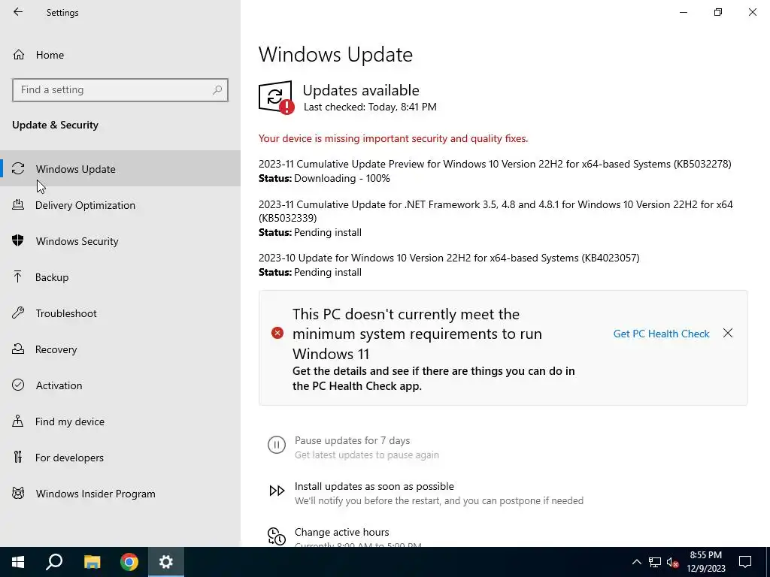Click the For developers tools icon

(18, 457)
